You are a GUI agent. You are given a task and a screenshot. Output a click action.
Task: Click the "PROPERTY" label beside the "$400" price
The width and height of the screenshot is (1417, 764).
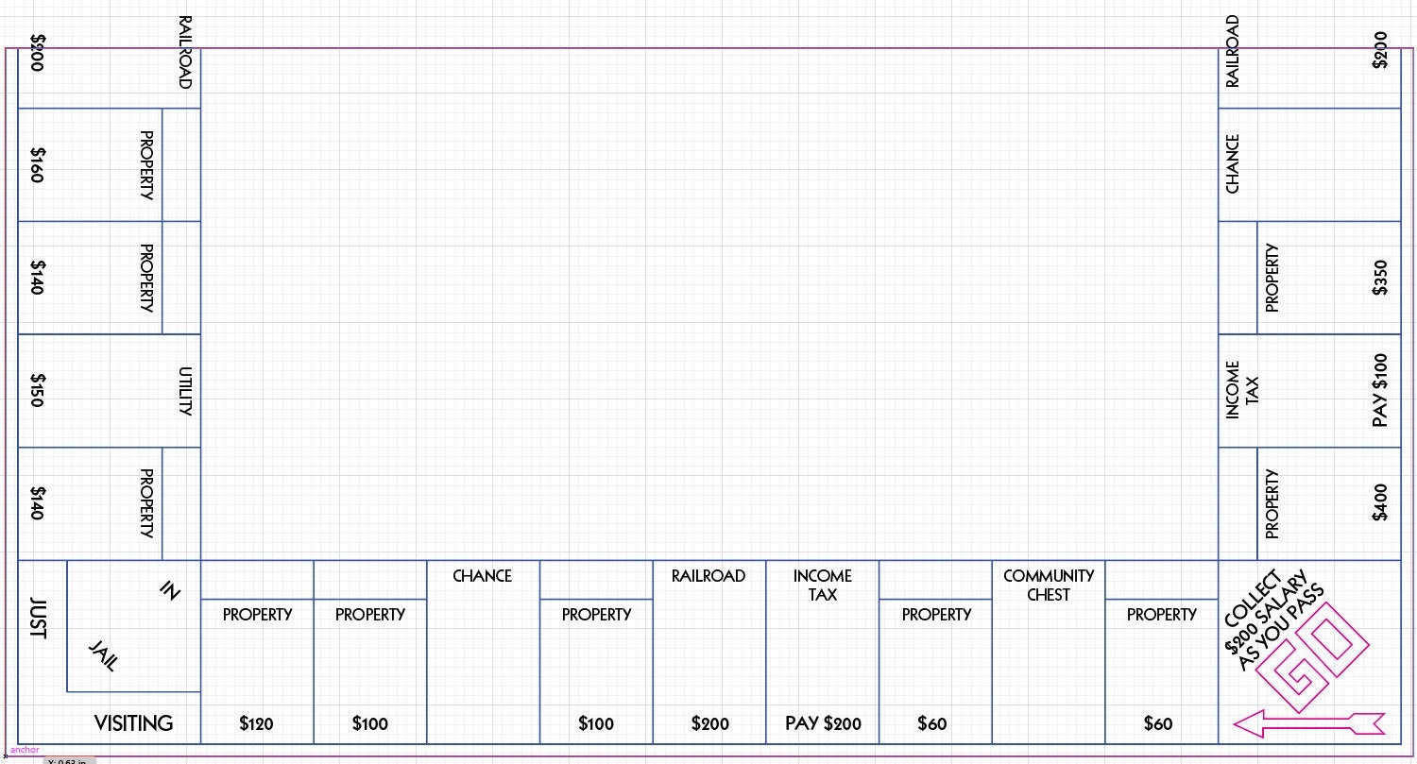pyautogui.click(x=1272, y=503)
